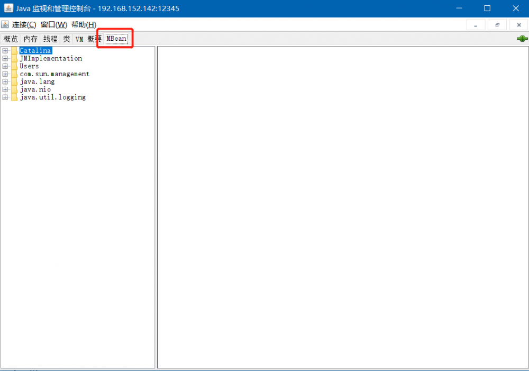Expand the Catalina tree node

(5, 50)
